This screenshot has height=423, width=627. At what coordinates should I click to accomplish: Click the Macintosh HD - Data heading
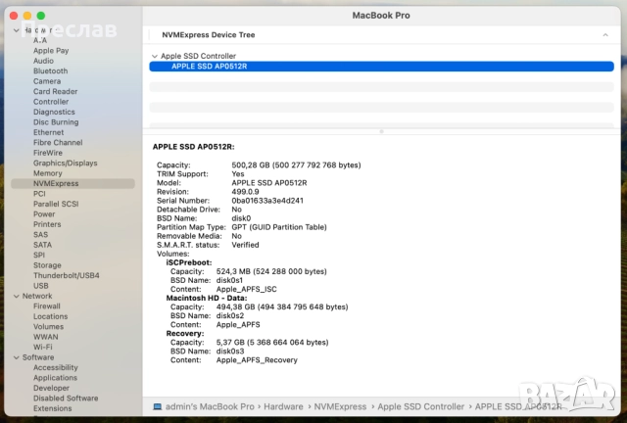coord(207,299)
